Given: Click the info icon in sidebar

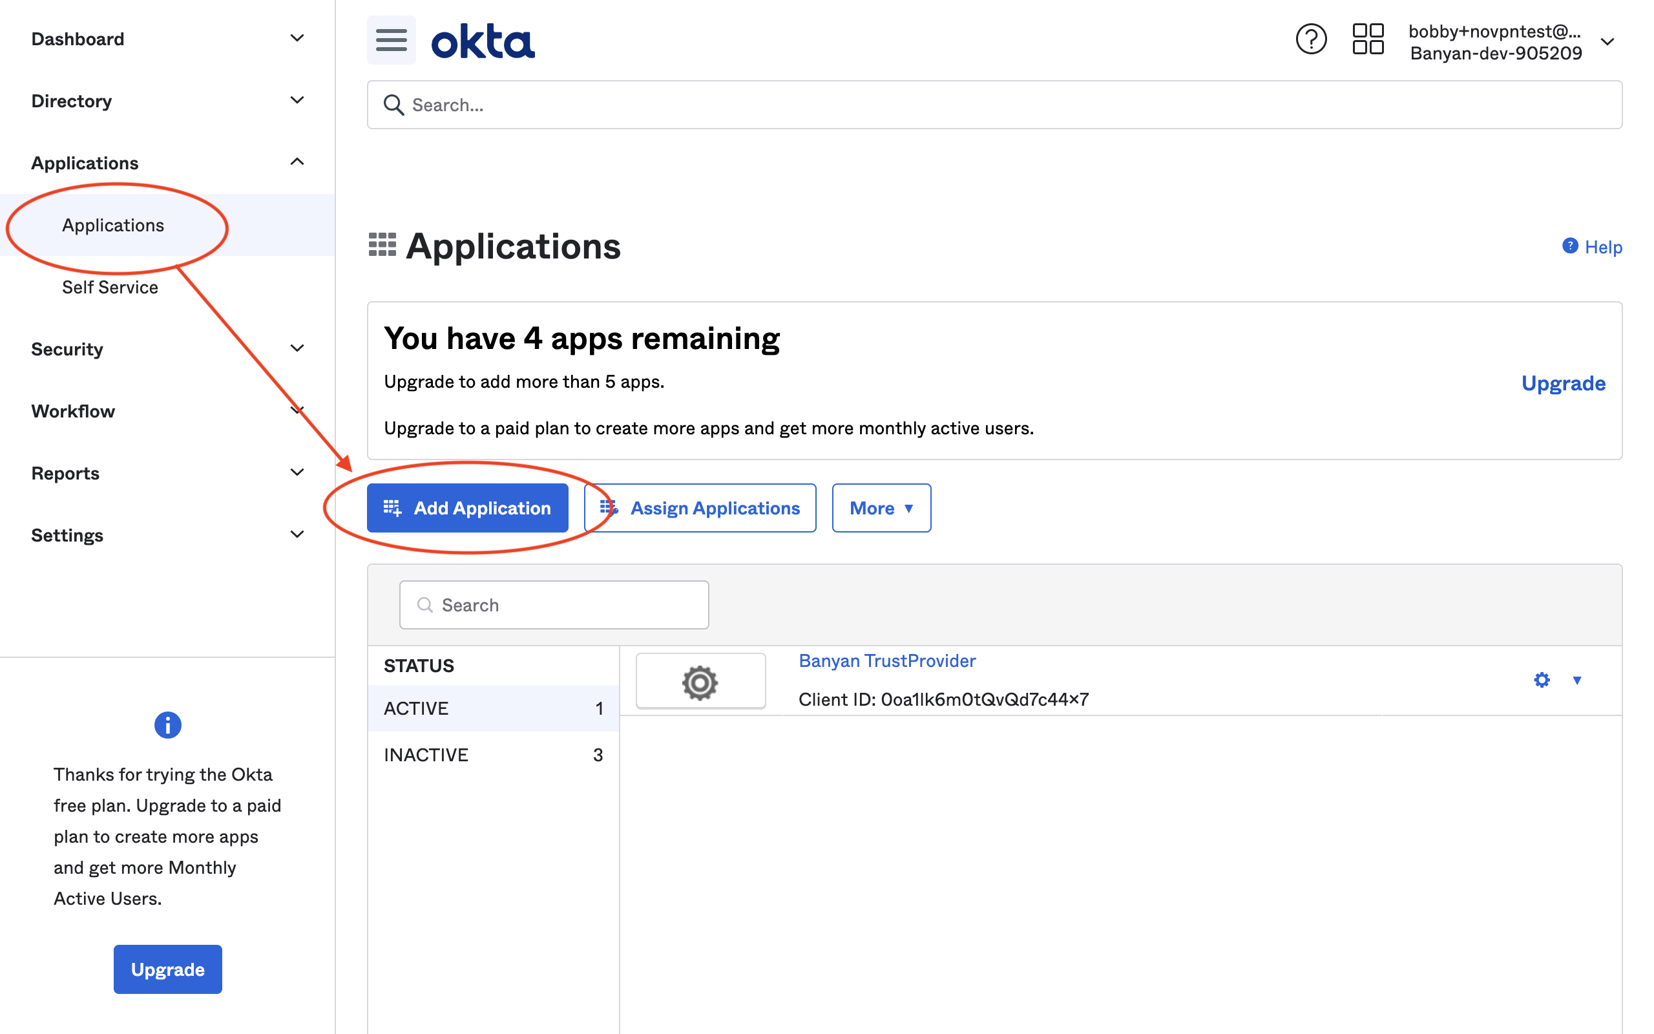Looking at the screenshot, I should (167, 725).
